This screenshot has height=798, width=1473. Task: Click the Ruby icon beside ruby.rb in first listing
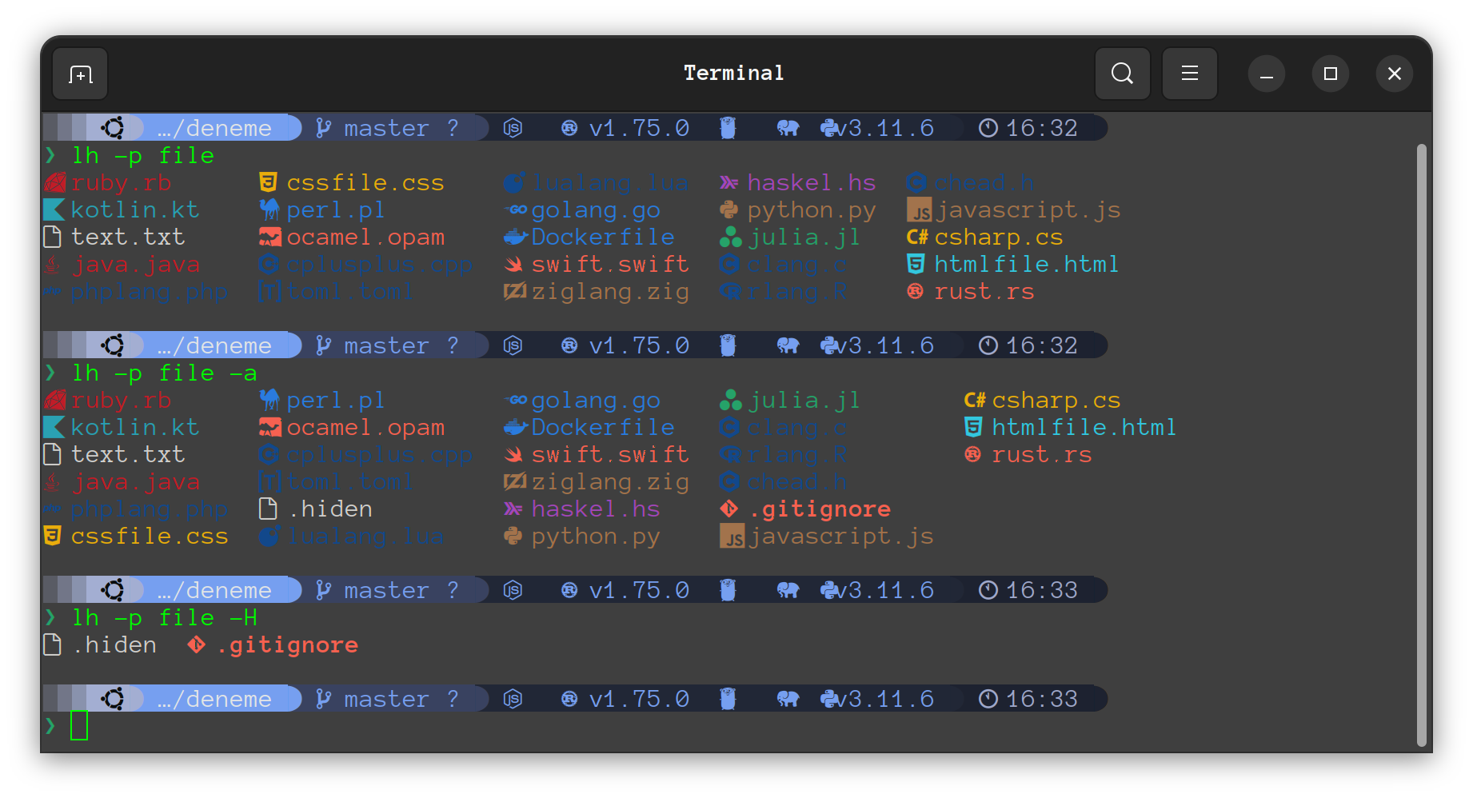point(54,182)
